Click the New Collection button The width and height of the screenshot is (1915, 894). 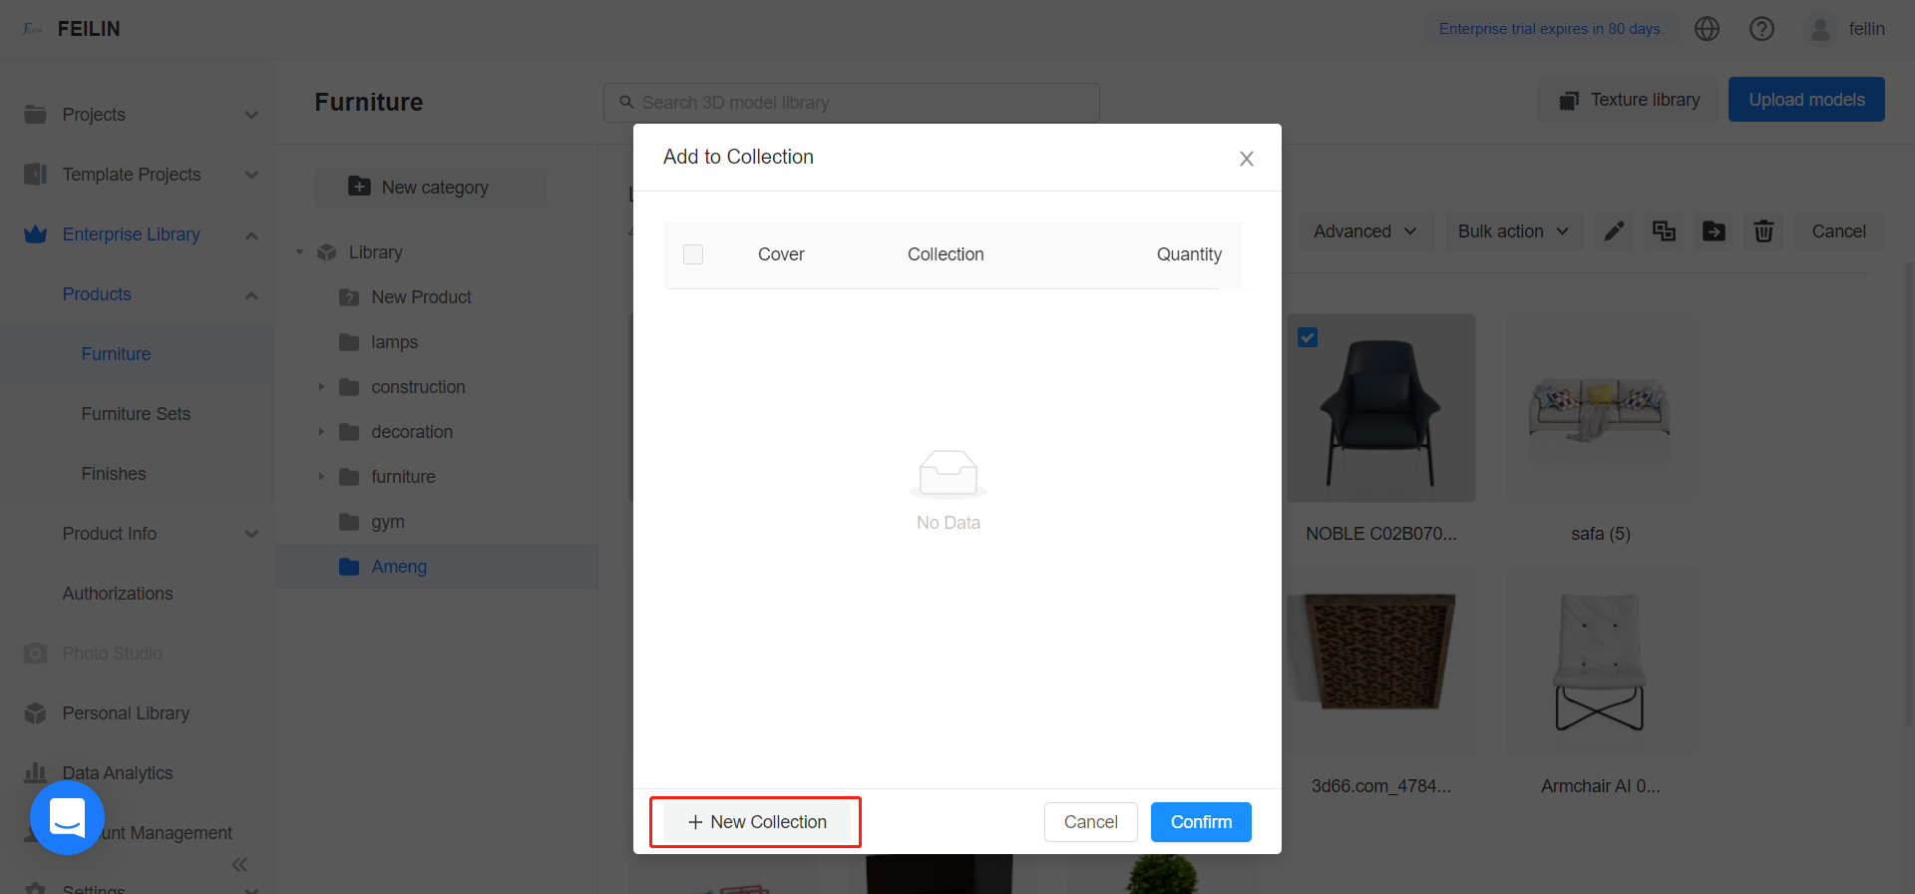757,822
